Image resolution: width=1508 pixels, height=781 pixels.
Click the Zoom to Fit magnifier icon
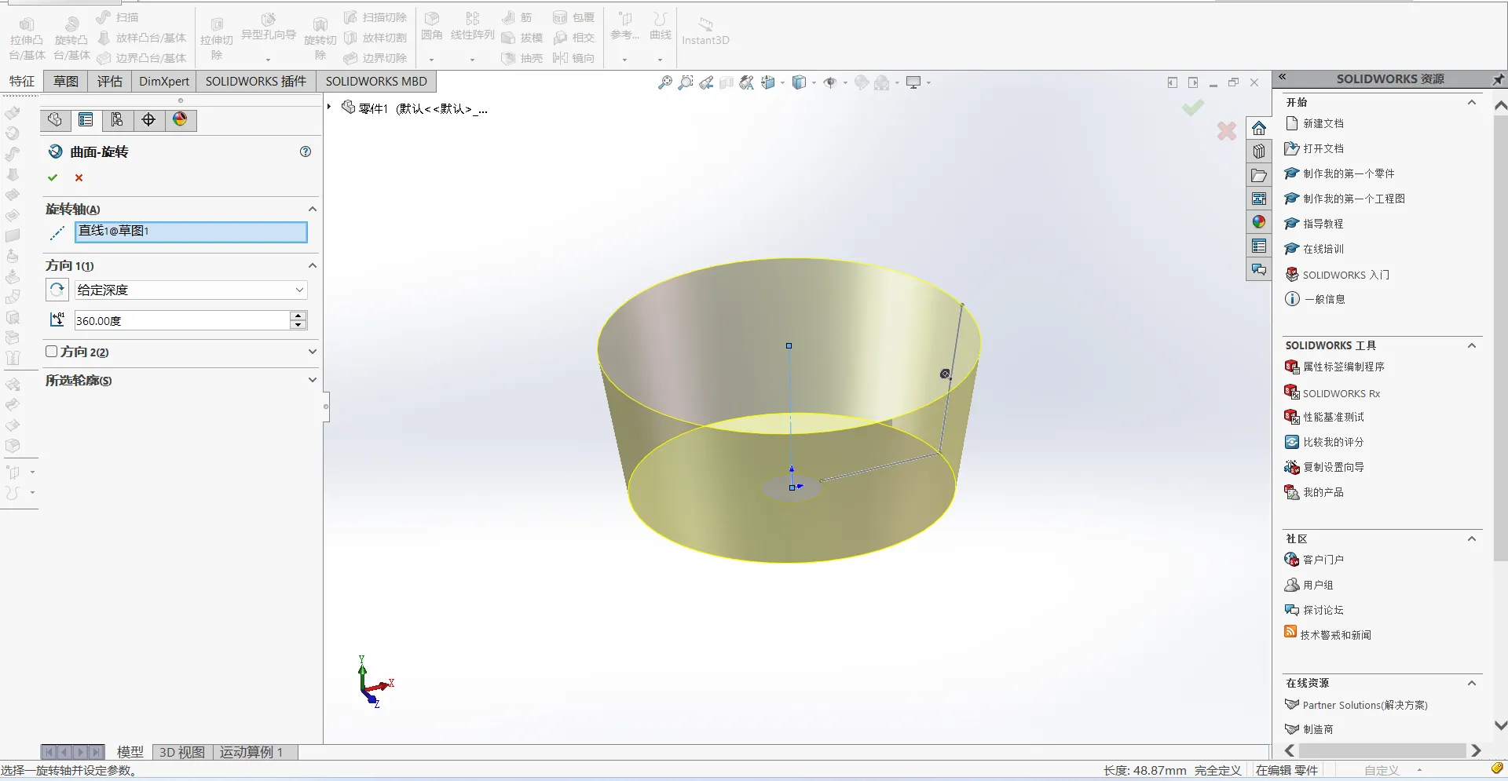coord(664,82)
